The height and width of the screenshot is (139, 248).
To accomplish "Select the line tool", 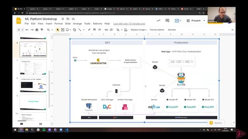I will (80, 30).
